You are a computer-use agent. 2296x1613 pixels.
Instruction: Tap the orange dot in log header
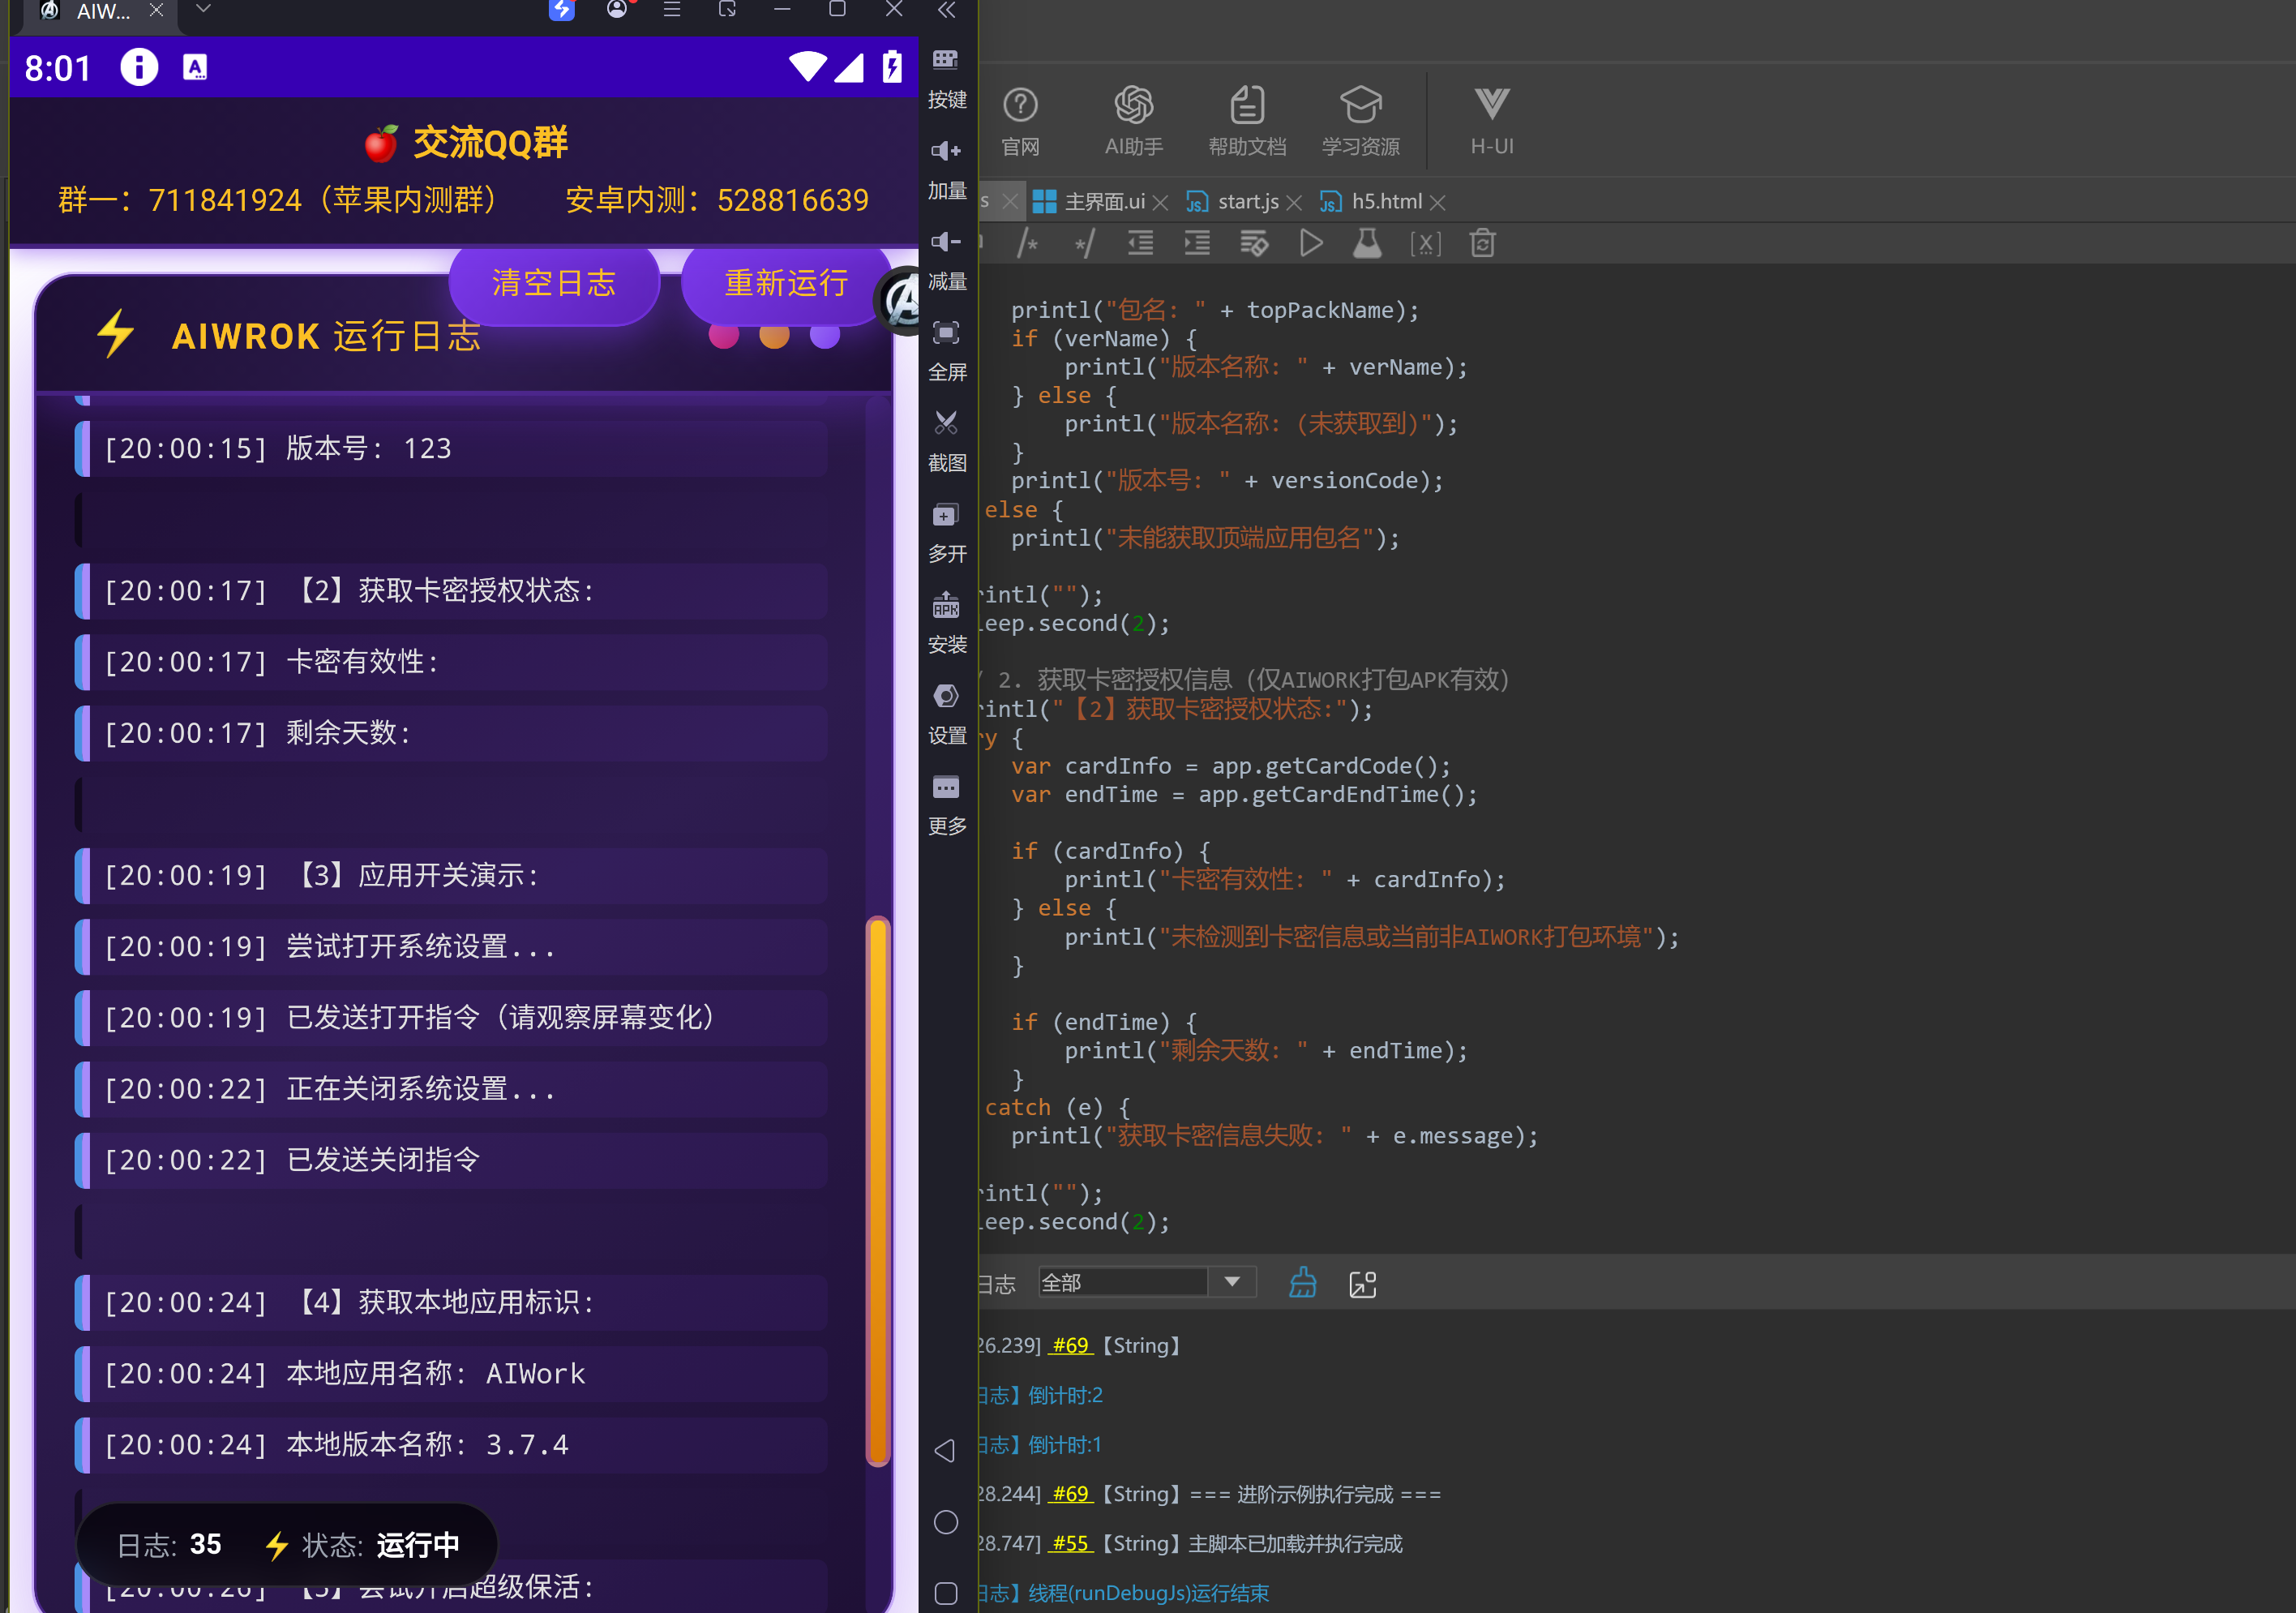774,336
